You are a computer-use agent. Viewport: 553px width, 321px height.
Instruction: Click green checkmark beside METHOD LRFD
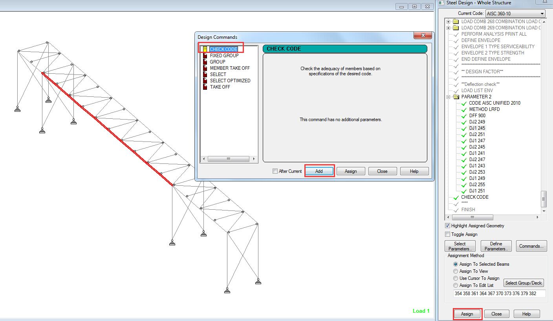click(463, 110)
